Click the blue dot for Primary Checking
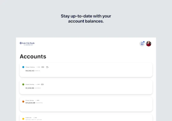 23,67
